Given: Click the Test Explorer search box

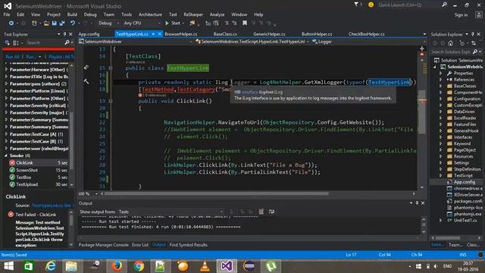Looking at the screenshot, I should [45, 42].
